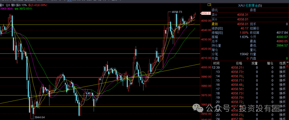
Task: Click the 最低 value 3994.57
Action: click(x=282, y=46)
